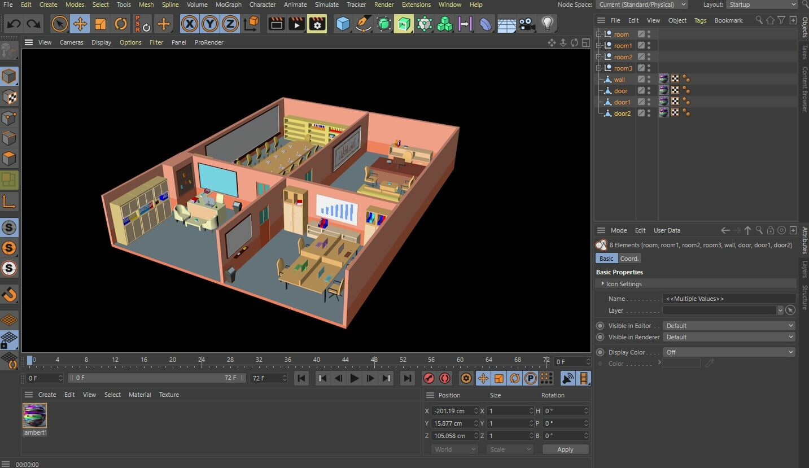Open the Visible in Renderer dropdown

(728, 337)
